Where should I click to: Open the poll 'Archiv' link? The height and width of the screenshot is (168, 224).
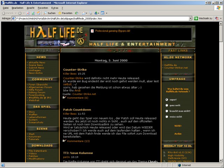(178, 134)
